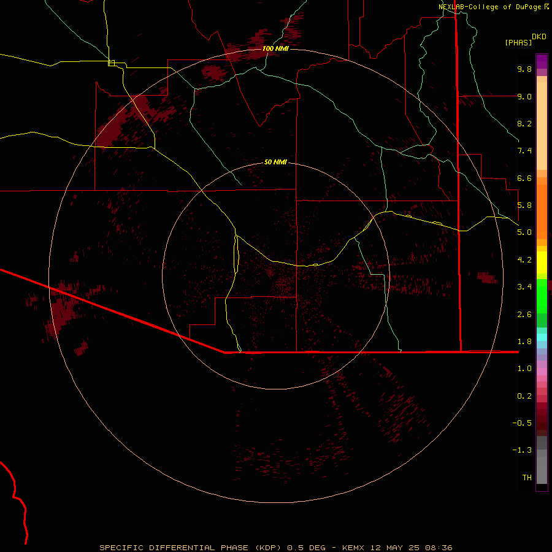Select the 4.2 value on the scale

point(524,260)
